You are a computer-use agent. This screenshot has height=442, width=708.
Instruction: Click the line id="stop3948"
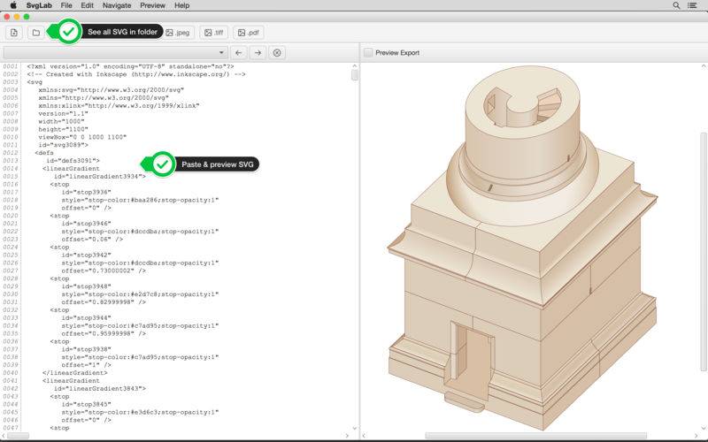(x=86, y=286)
